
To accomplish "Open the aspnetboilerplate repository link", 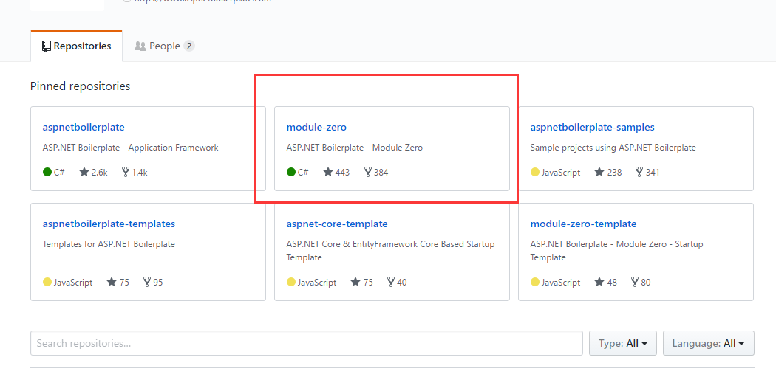I will tap(84, 127).
